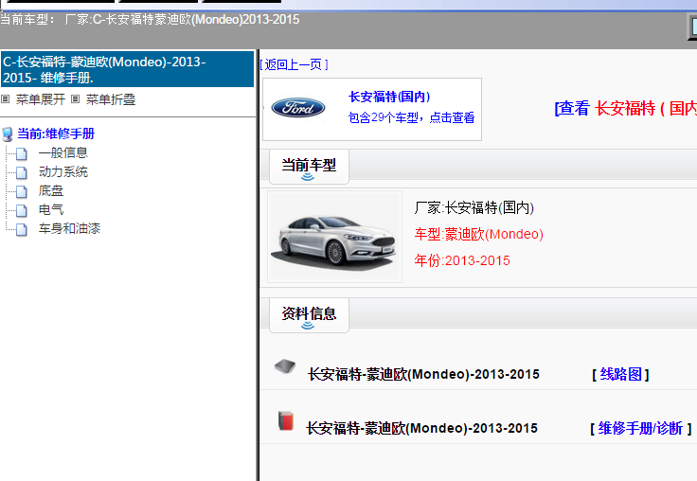The height and width of the screenshot is (481, 697).
Task: Click the document icon beside 电气
Action: 22,210
